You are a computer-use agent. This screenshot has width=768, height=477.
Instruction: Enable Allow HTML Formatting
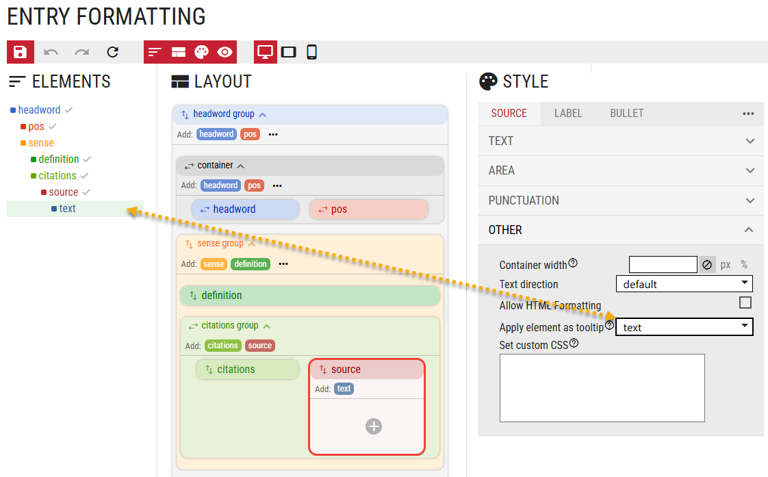[x=745, y=302]
